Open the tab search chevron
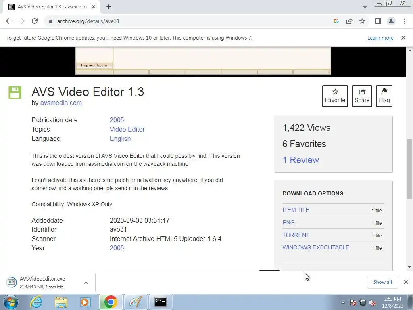Image resolution: width=413 pixels, height=310 pixels. [x=365, y=7]
